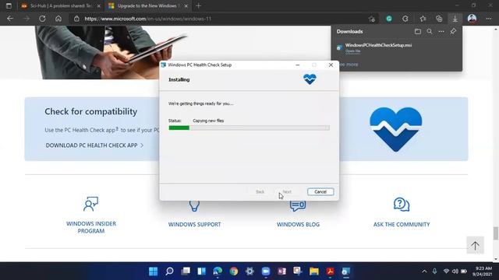Screen dimensions: 499x280
Task: Show hidden system tray icons
Action: coord(424,271)
